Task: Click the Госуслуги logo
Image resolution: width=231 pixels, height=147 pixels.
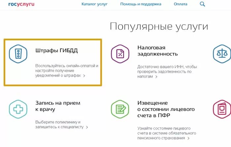Action: coord(21,4)
